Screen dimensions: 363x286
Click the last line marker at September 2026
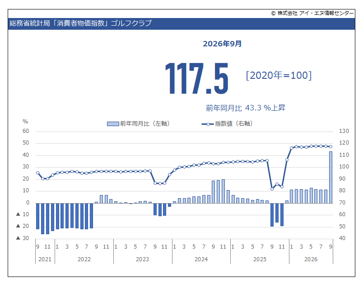[330, 147]
